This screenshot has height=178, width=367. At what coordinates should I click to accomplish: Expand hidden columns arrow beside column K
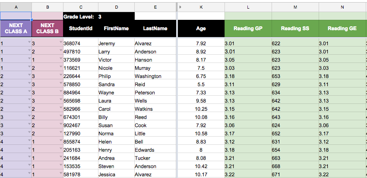coord(180,7)
